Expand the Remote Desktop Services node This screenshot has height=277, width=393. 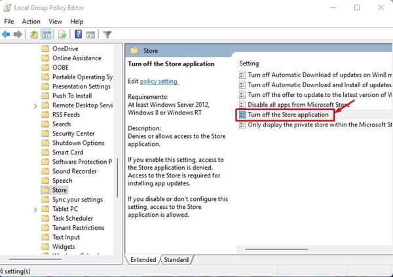coord(35,106)
